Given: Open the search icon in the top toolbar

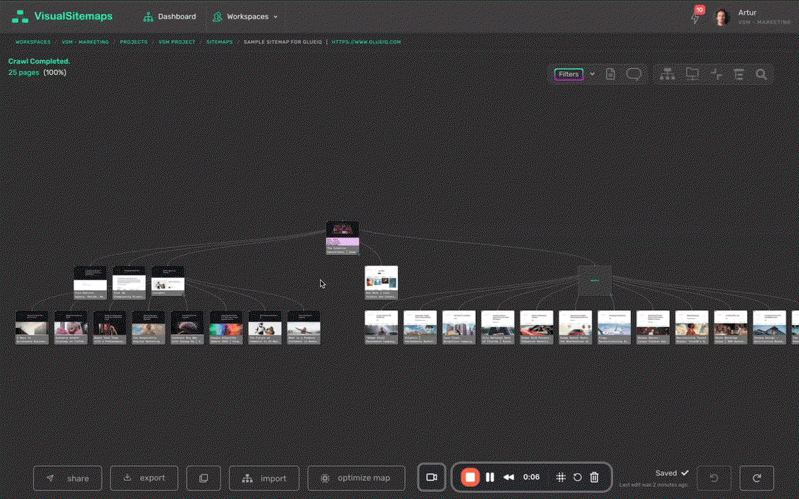Looking at the screenshot, I should tap(761, 74).
